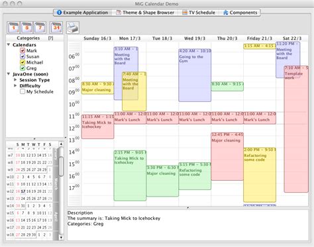This screenshot has width=314, height=247.
Task: Click the 06:00 time label
Action: pyautogui.click(x=74, y=56)
